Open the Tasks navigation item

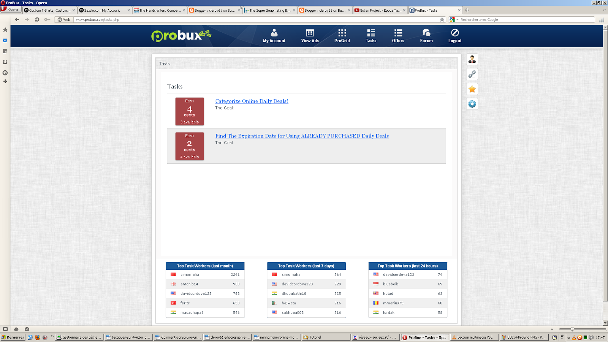pos(371,36)
